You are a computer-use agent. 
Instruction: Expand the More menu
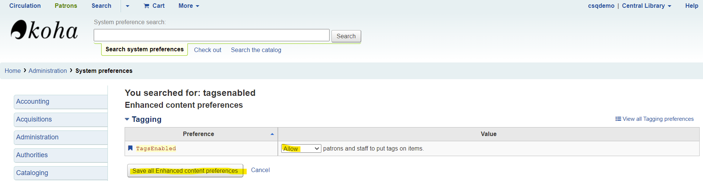coord(189,6)
